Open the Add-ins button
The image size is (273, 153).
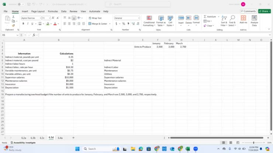(243, 20)
